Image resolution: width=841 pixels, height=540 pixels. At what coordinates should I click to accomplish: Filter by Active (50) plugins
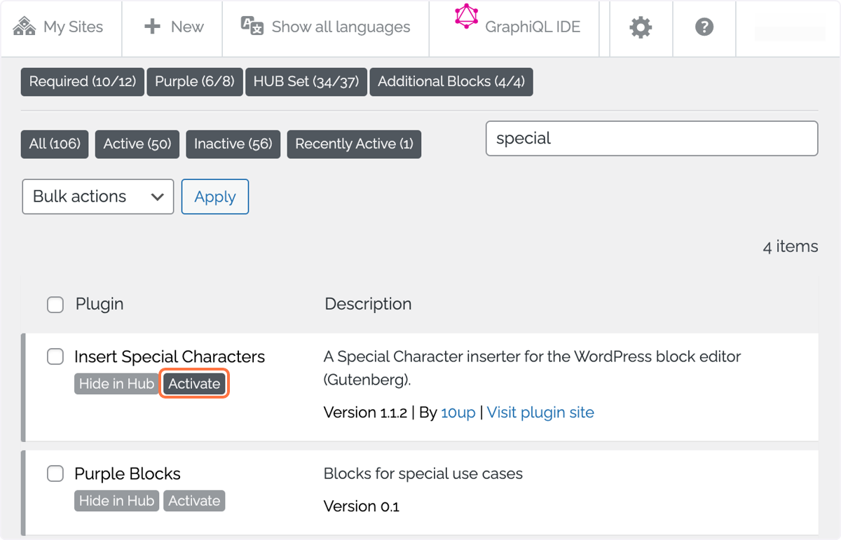137,144
